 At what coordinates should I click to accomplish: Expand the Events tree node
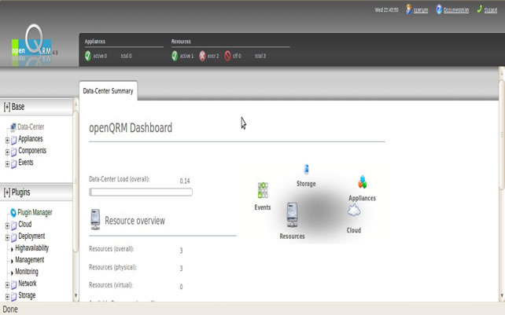tap(7, 164)
